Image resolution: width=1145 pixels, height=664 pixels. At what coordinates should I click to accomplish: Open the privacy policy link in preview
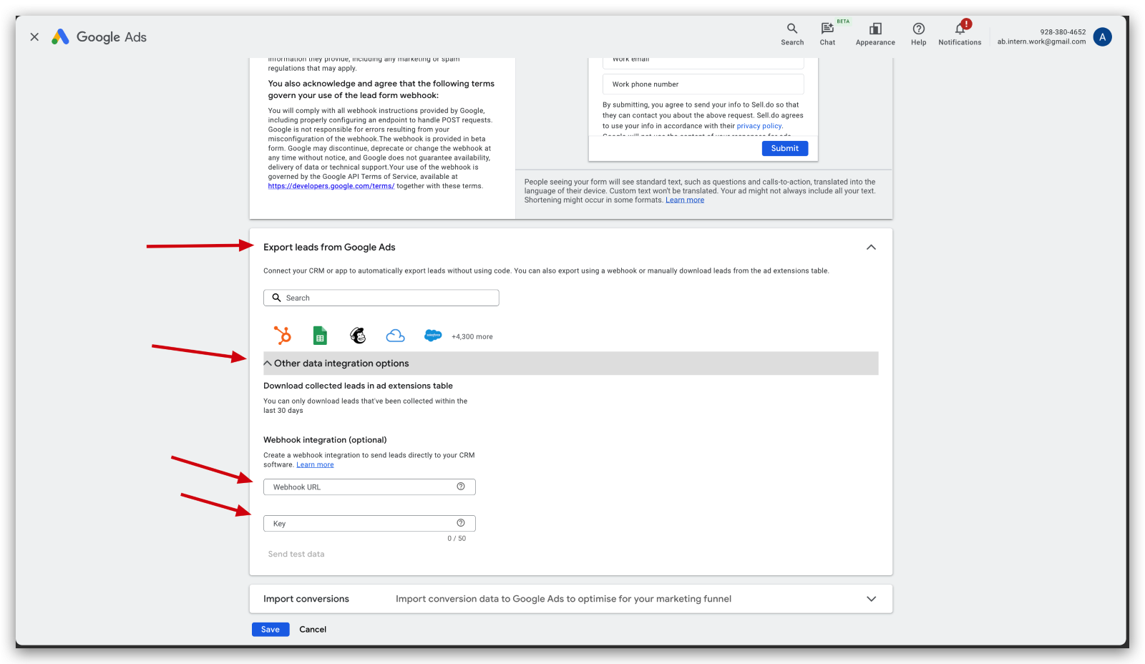(x=759, y=126)
